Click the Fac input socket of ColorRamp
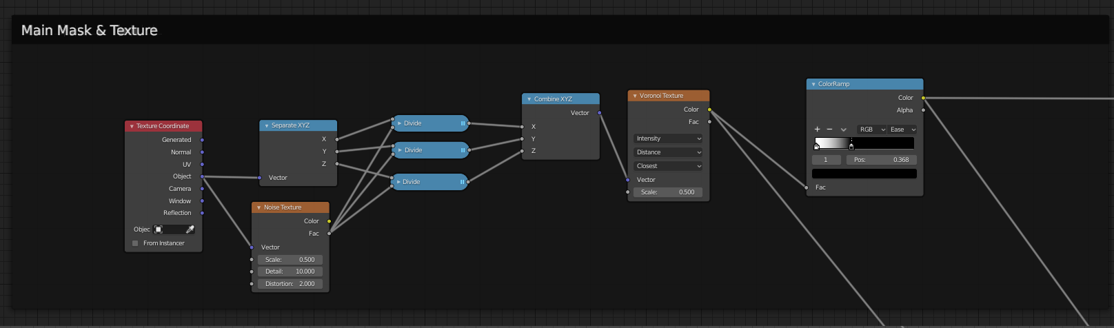 [x=807, y=187]
